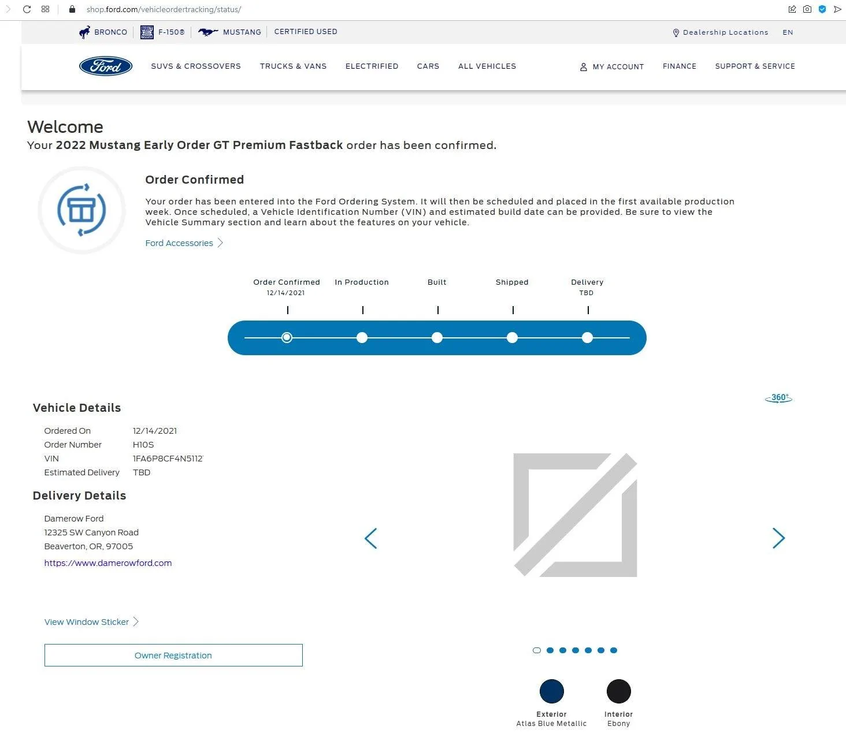846x741 pixels.
Task: Click the order number H10S
Action: (x=143, y=445)
